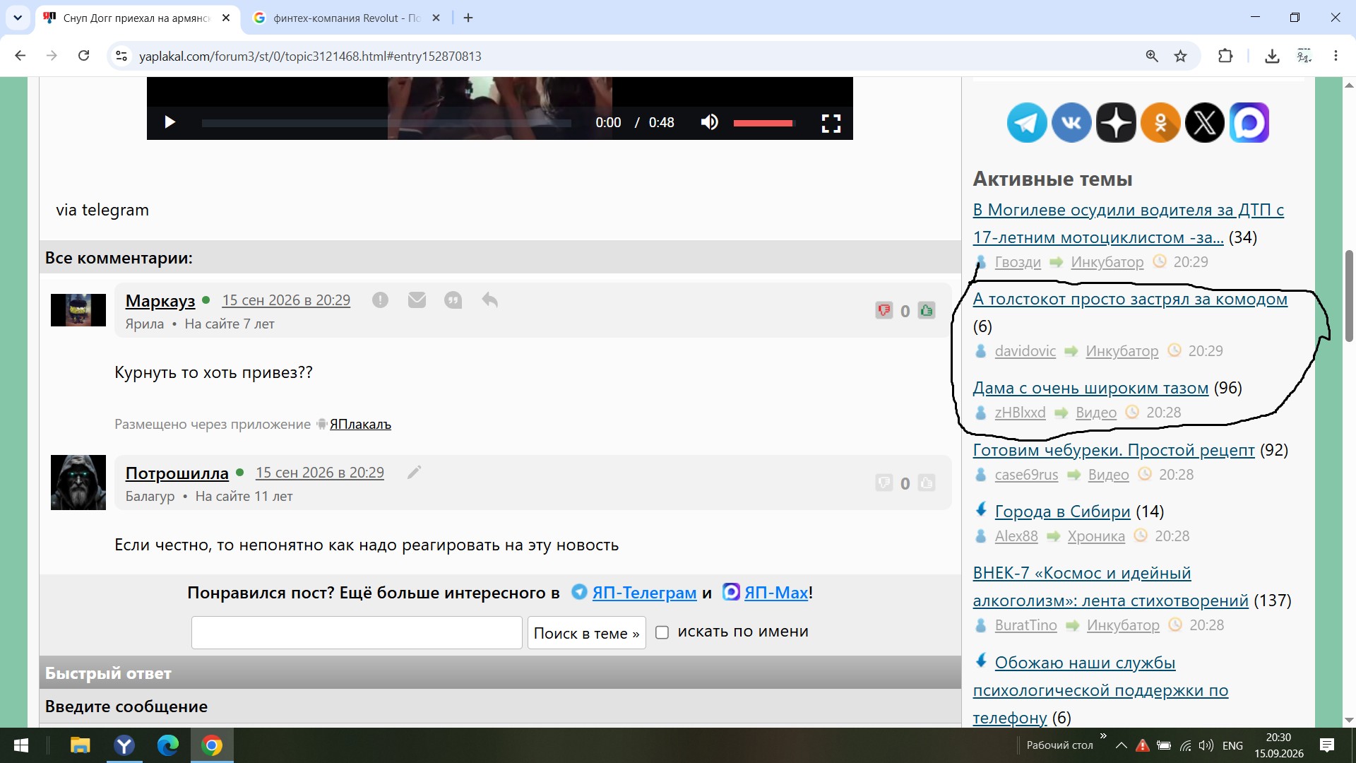Expand the Рабочий стол toolbar chevron
The width and height of the screenshot is (1356, 763).
tap(1103, 736)
